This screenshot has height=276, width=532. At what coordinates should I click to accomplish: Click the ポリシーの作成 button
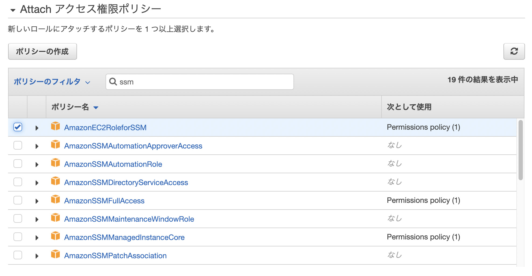43,51
